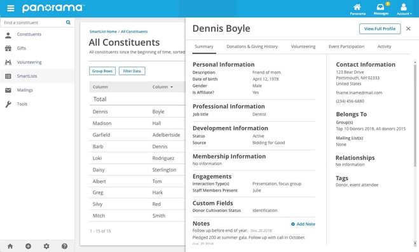This screenshot has width=419, height=252.
Task: Close the Dennis Boyle profile panel
Action: point(408,29)
